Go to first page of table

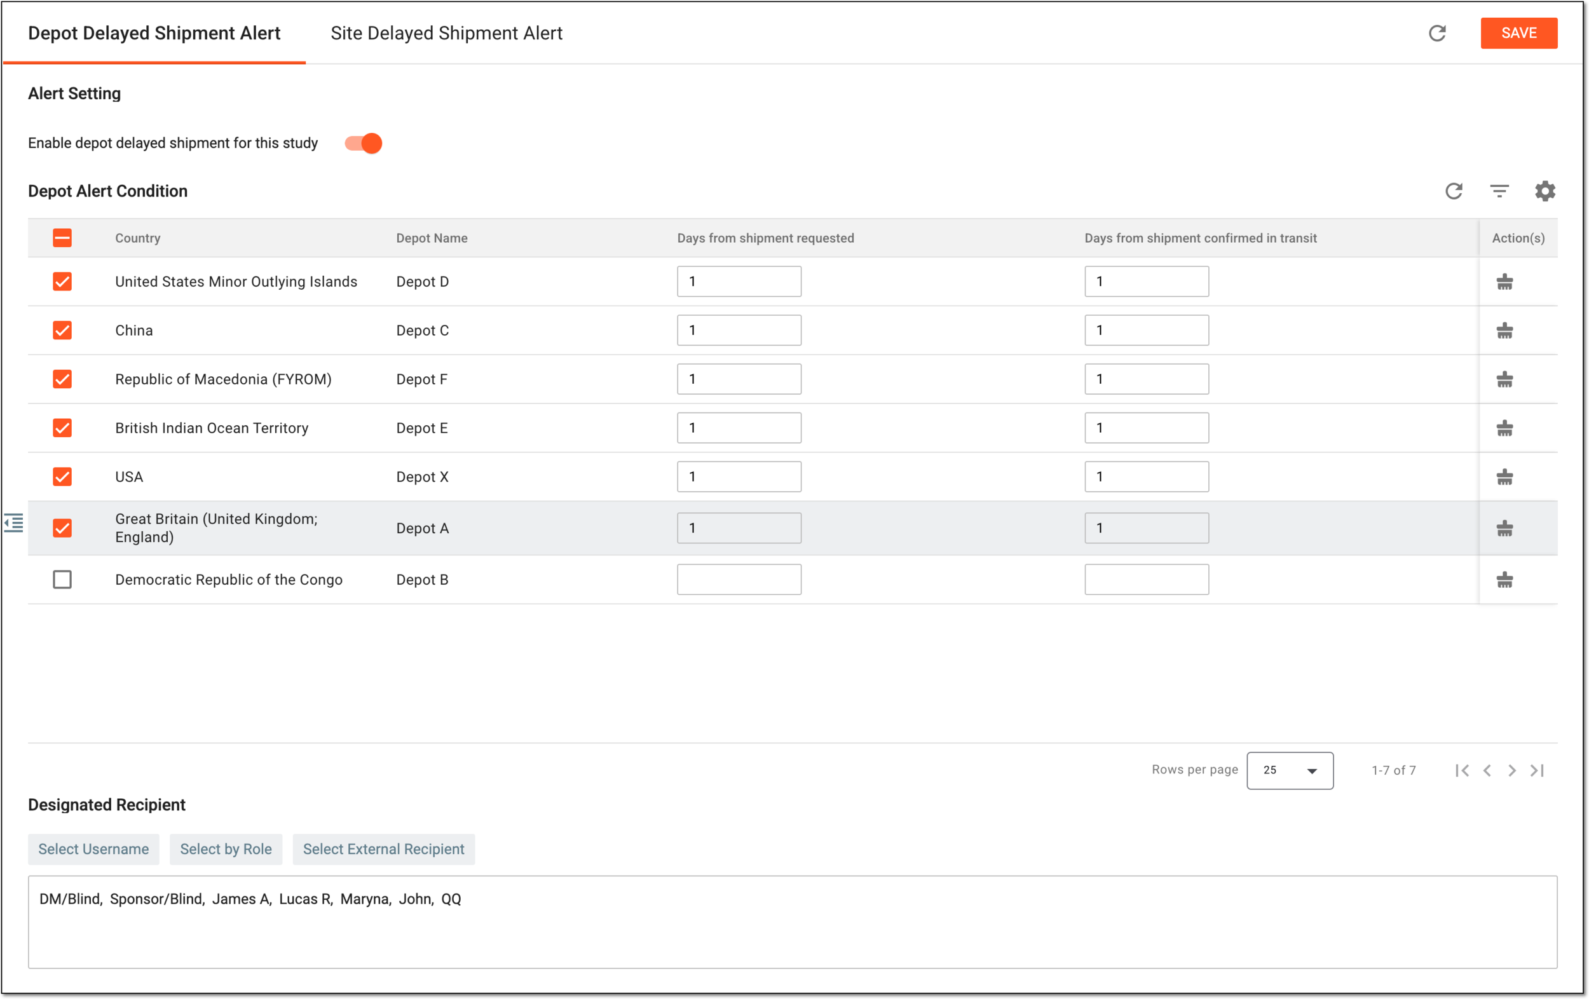(1462, 770)
